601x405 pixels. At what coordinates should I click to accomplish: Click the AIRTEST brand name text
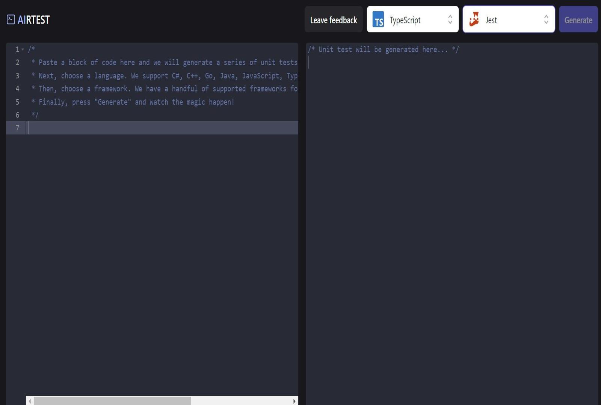coord(34,20)
